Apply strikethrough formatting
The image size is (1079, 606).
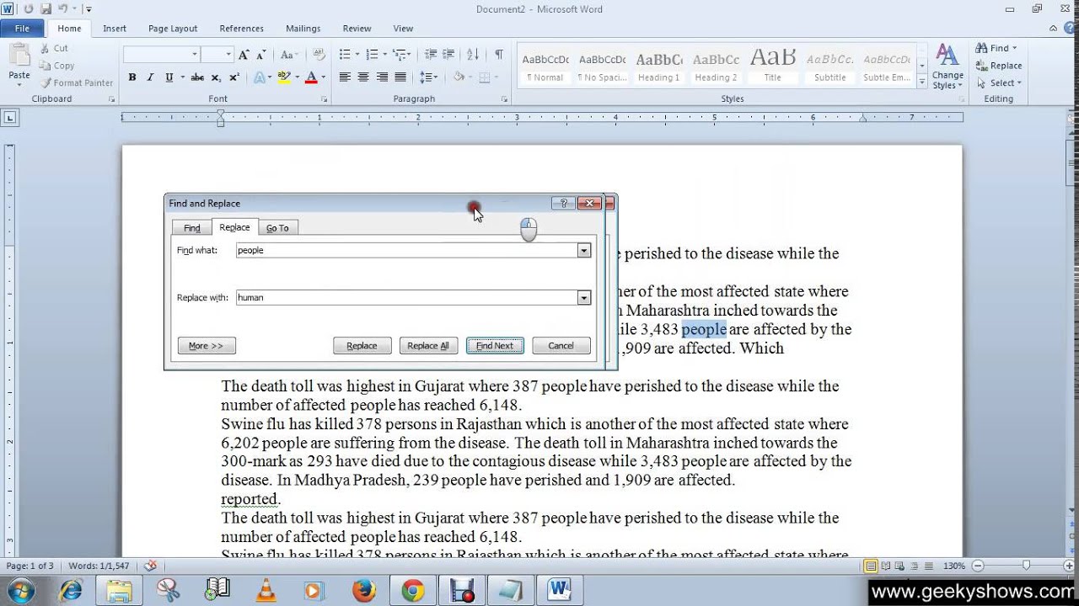pos(197,77)
